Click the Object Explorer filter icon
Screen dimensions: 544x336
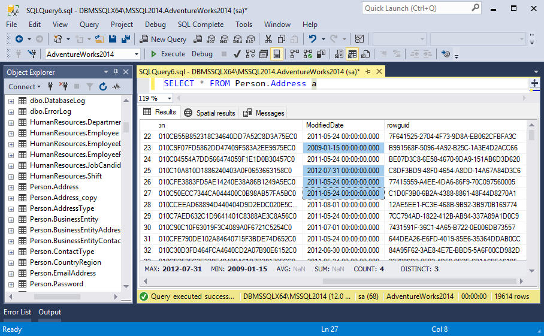[90, 87]
